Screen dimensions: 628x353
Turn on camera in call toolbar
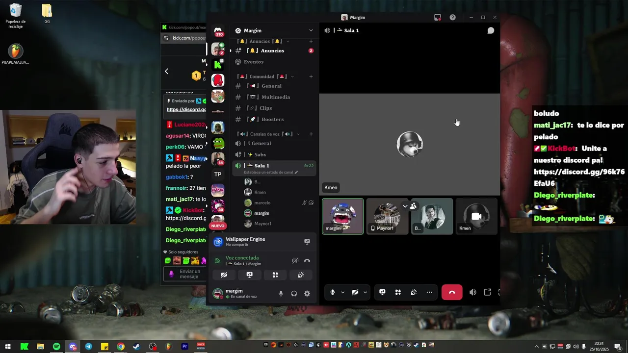click(x=355, y=292)
